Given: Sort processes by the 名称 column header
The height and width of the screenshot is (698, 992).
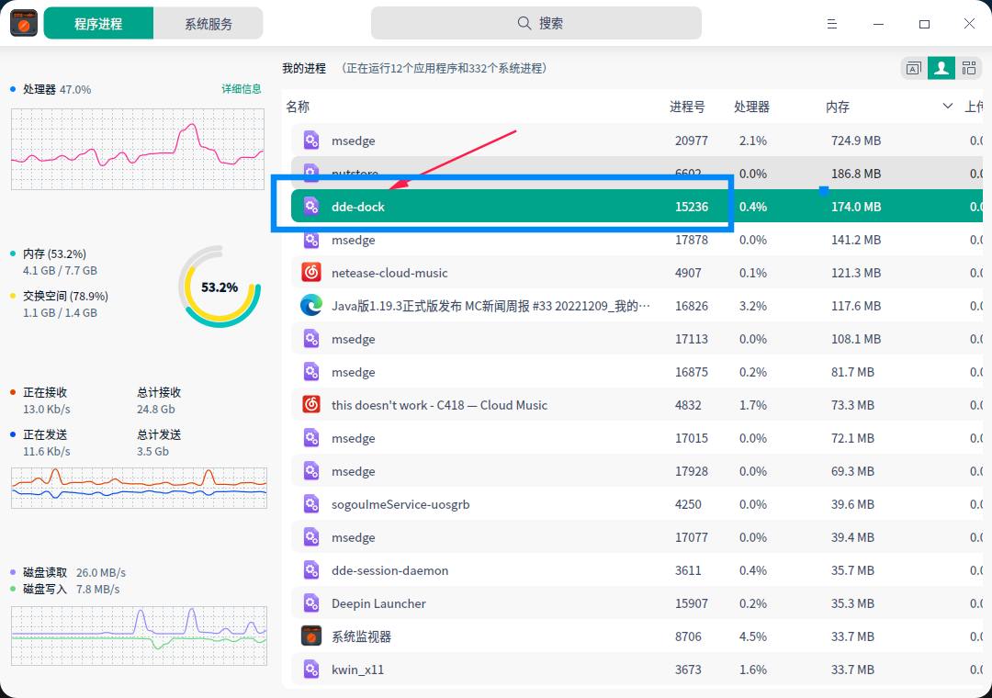Looking at the screenshot, I should 298,107.
